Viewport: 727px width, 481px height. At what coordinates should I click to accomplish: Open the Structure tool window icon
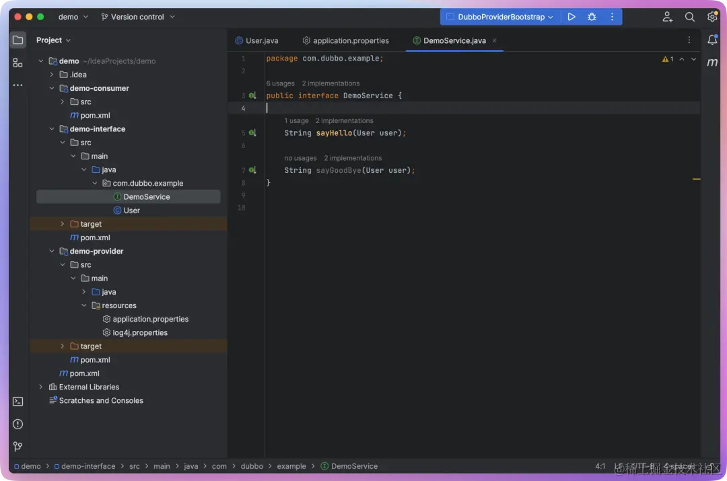point(18,63)
